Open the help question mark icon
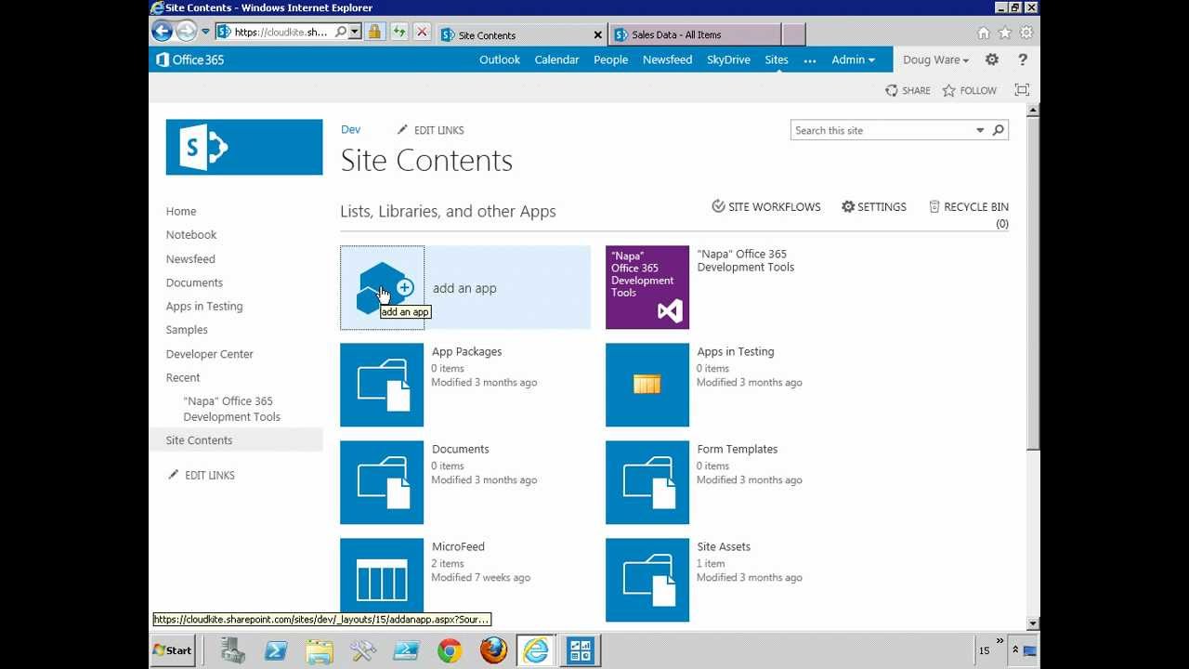The width and height of the screenshot is (1189, 669). coord(1023,59)
